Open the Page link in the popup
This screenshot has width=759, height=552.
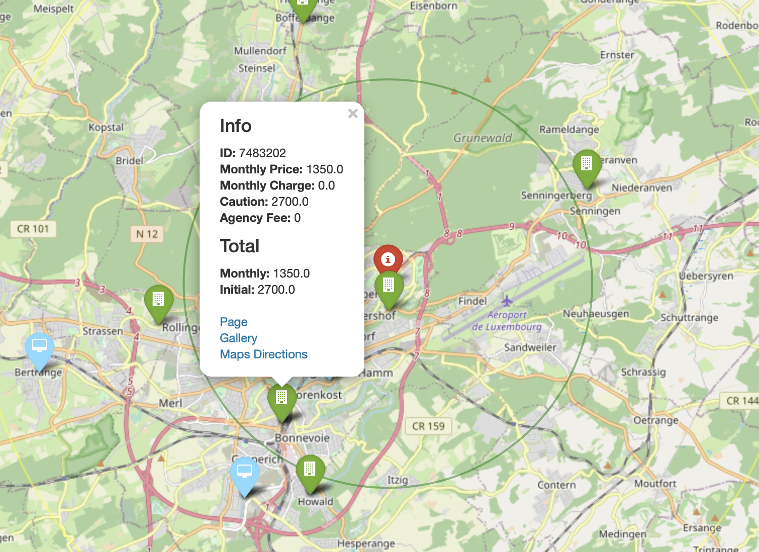[x=233, y=322]
